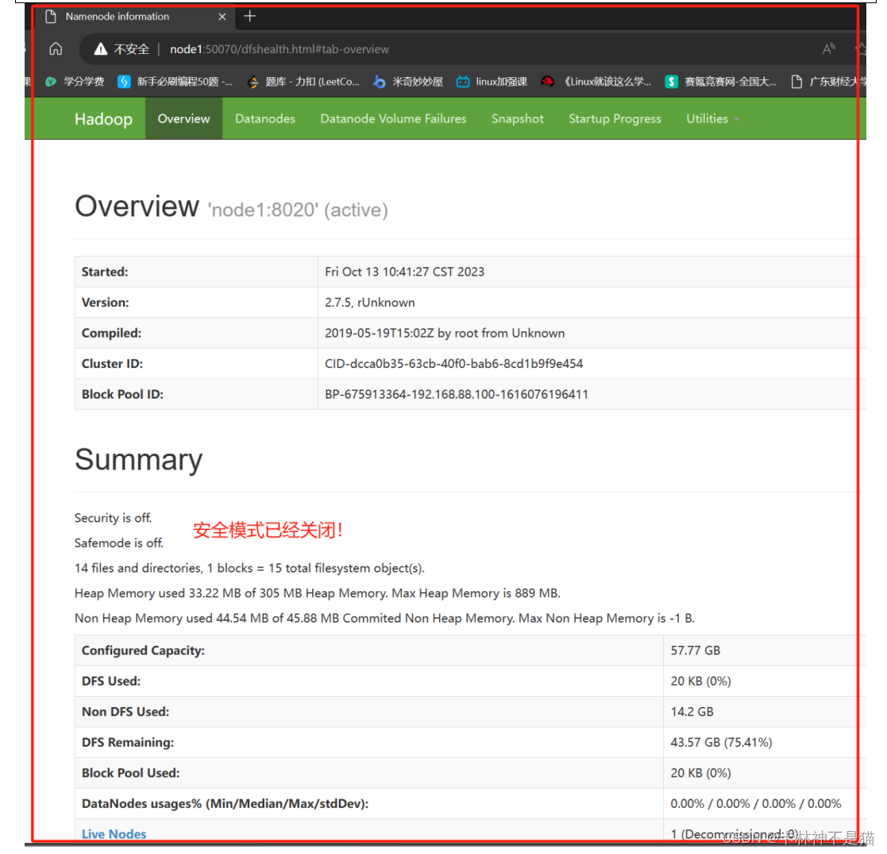Viewport: 887px width, 854px height.
Task: Click the Hadoop brand link
Action: 103,119
